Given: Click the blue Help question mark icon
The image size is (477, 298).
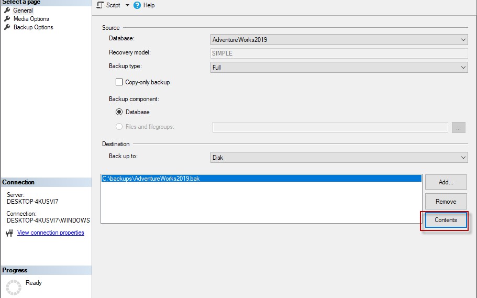Looking at the screenshot, I should click(137, 5).
